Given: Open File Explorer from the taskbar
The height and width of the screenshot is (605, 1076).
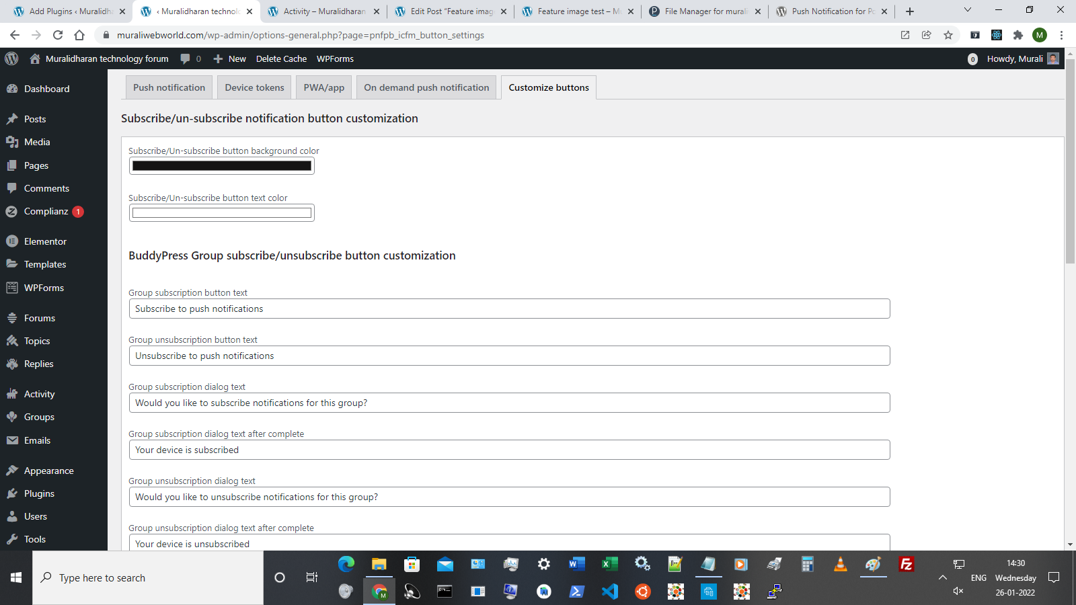Looking at the screenshot, I should (379, 564).
